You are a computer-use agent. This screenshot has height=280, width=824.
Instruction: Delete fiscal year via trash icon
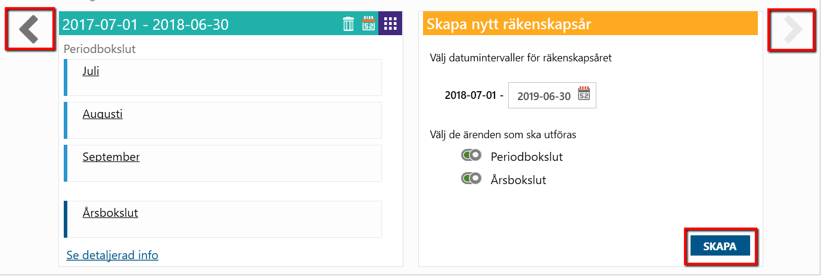pos(349,24)
